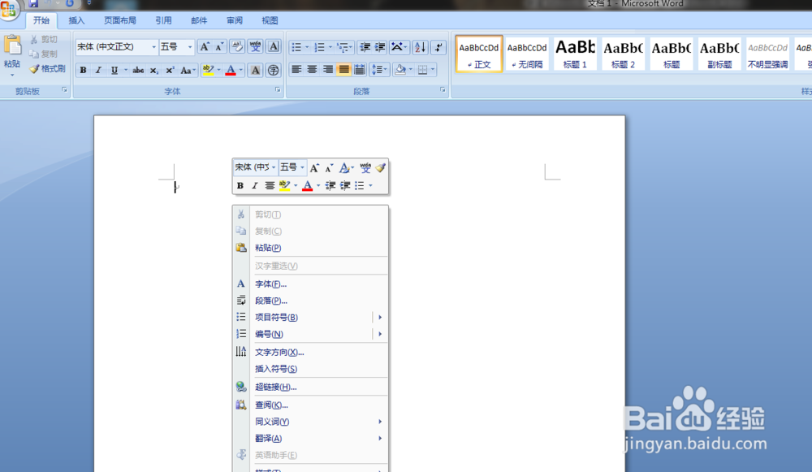Apply text highlight color in ribbon

[x=208, y=70]
